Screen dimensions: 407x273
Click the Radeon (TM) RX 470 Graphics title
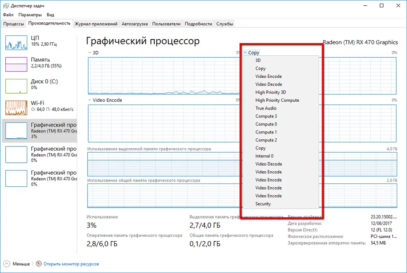coord(360,42)
